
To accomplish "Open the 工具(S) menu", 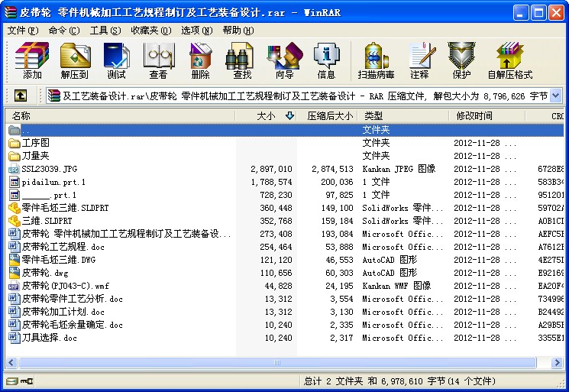I will coord(105,31).
